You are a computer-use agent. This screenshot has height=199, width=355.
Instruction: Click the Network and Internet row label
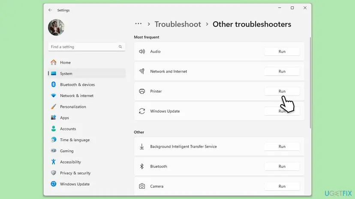(168, 71)
